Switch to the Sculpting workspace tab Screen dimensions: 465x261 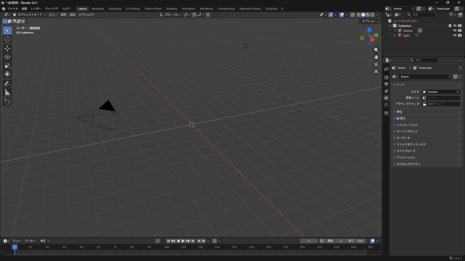click(x=114, y=9)
